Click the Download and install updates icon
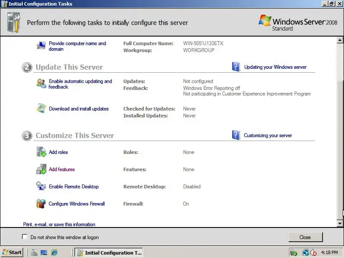Viewport: 344px width, 258px height. click(41, 108)
